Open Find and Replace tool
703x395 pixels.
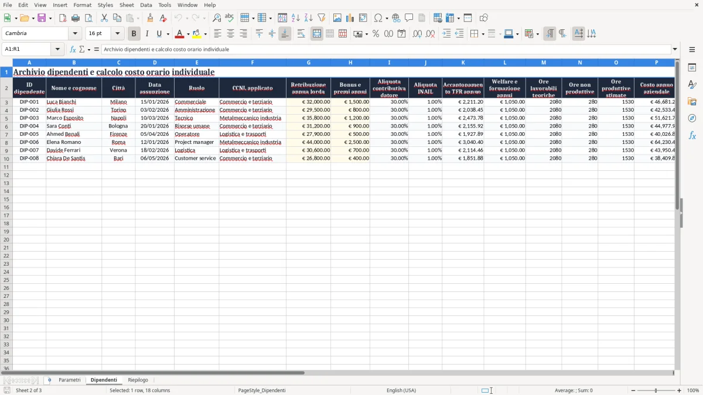[x=217, y=18]
